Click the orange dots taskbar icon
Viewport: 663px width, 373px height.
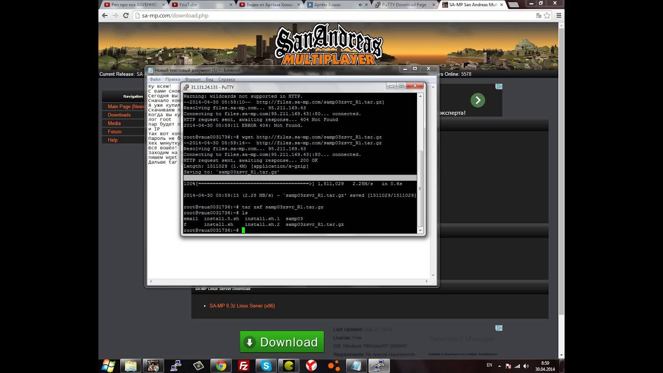(334, 366)
